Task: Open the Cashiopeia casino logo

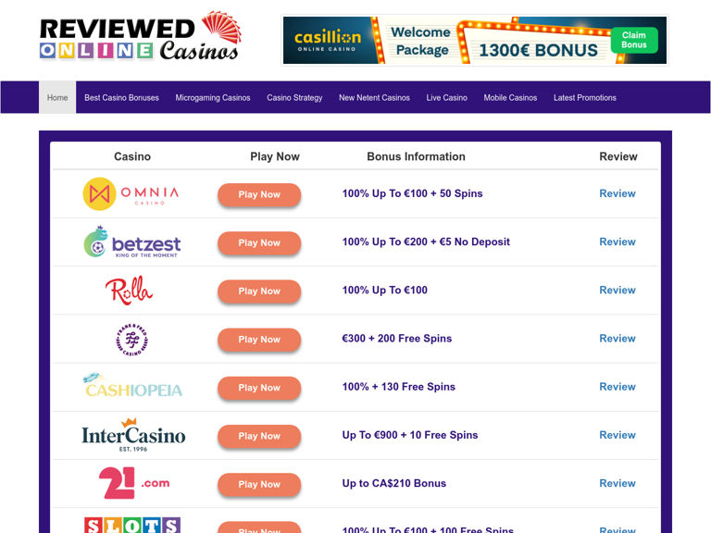Action: coord(131,387)
